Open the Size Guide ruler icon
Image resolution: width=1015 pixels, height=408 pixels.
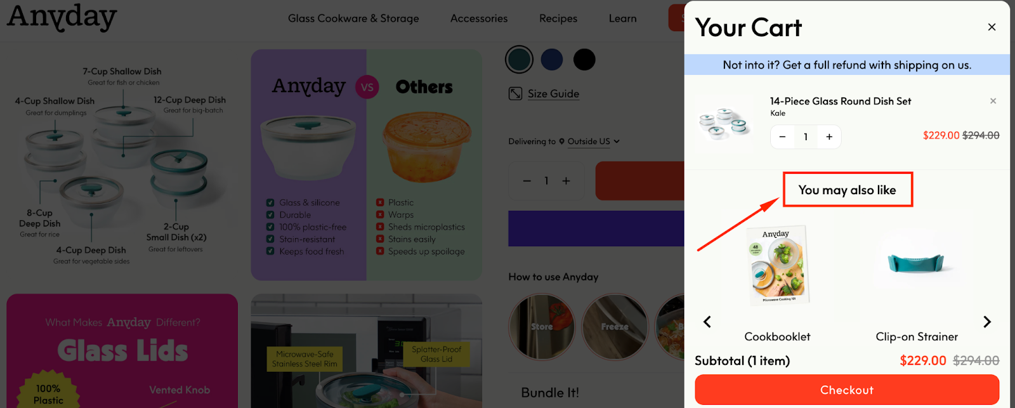coord(515,94)
